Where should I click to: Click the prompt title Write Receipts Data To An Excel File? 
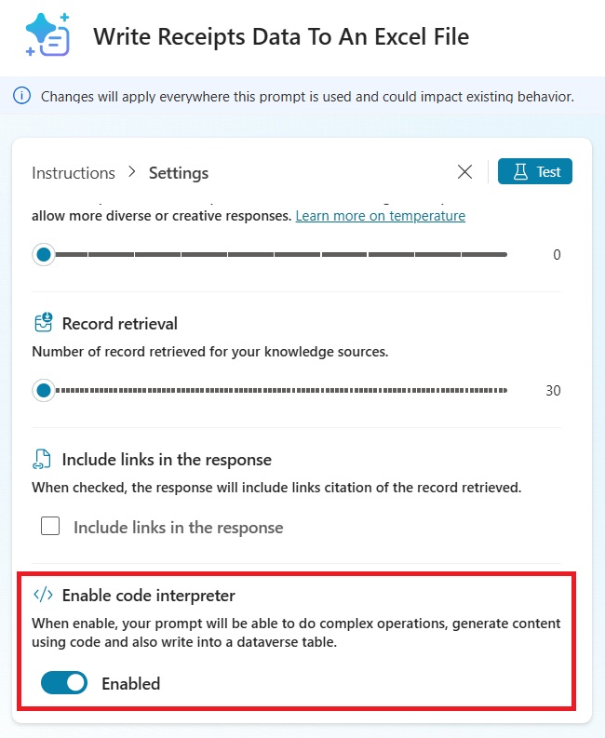281,37
